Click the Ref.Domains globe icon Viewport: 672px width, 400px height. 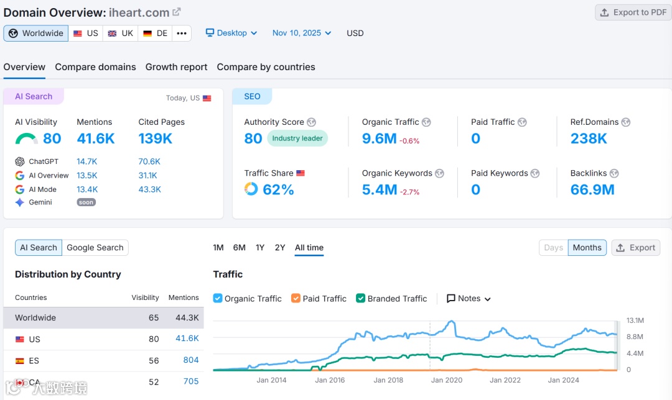626,122
